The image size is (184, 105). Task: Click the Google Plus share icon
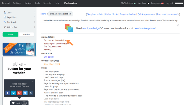tap(19, 93)
